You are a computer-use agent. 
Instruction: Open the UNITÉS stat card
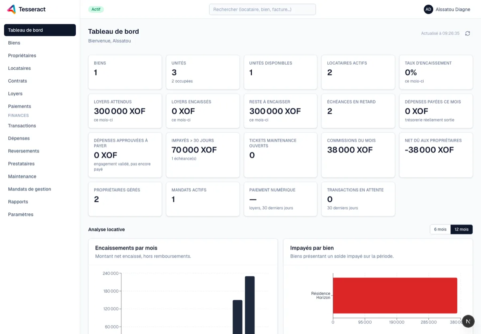coord(203,72)
